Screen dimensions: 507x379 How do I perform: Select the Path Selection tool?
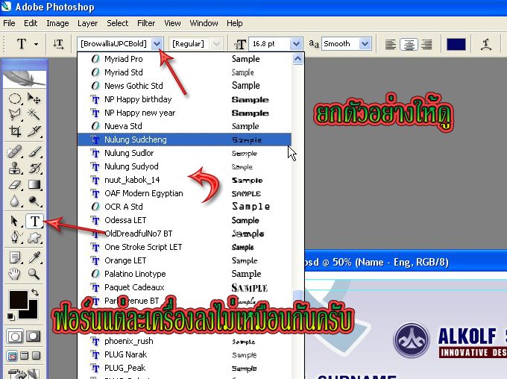pyautogui.click(x=15, y=222)
